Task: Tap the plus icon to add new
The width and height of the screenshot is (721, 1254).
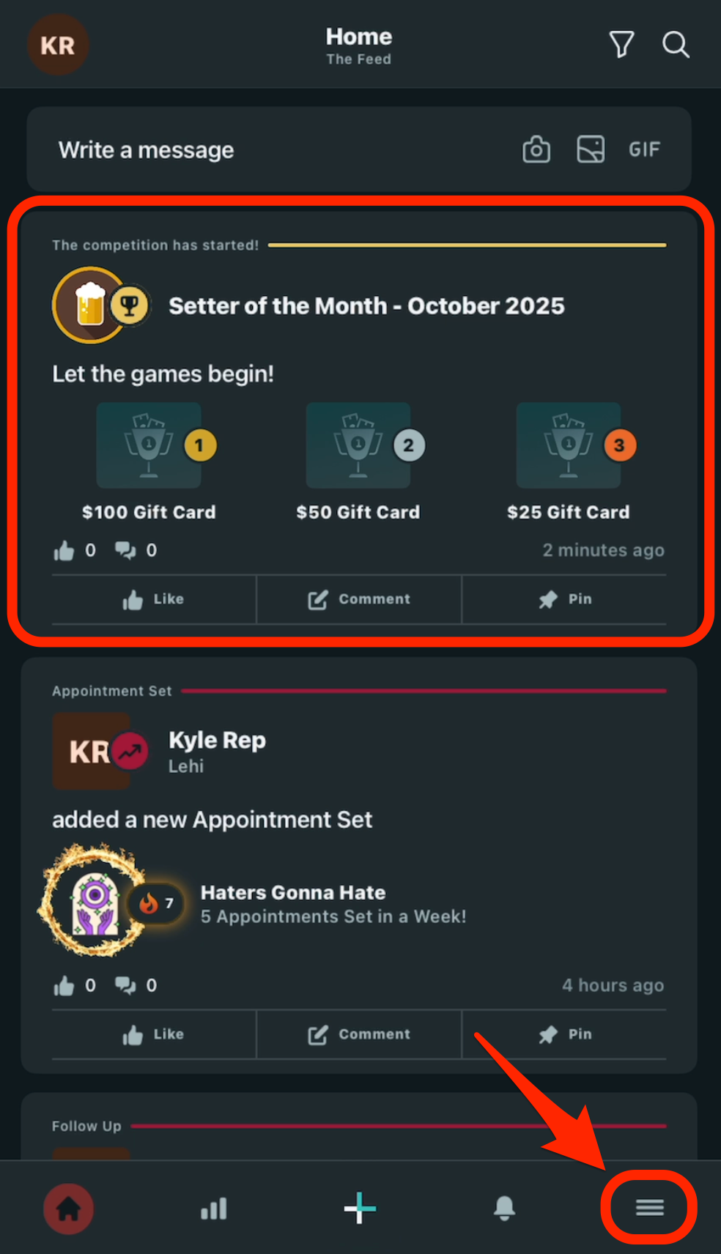Action: 360,1208
